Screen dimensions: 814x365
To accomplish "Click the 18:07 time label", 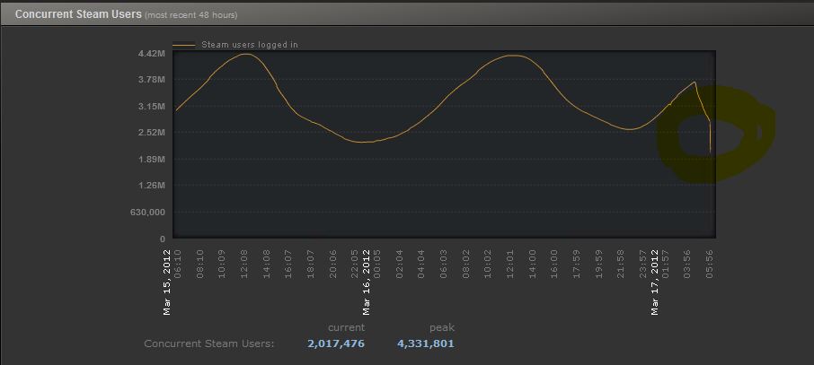I will click(311, 265).
